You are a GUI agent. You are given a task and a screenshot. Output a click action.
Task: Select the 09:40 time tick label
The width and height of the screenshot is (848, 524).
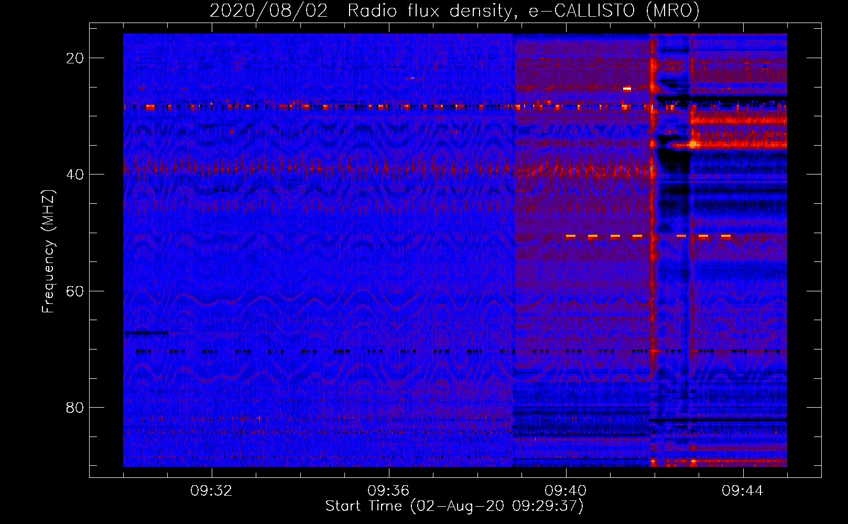(566, 491)
